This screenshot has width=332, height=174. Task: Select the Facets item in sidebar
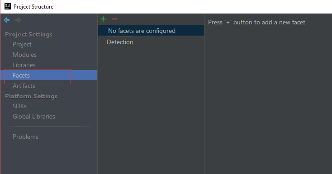click(x=49, y=75)
